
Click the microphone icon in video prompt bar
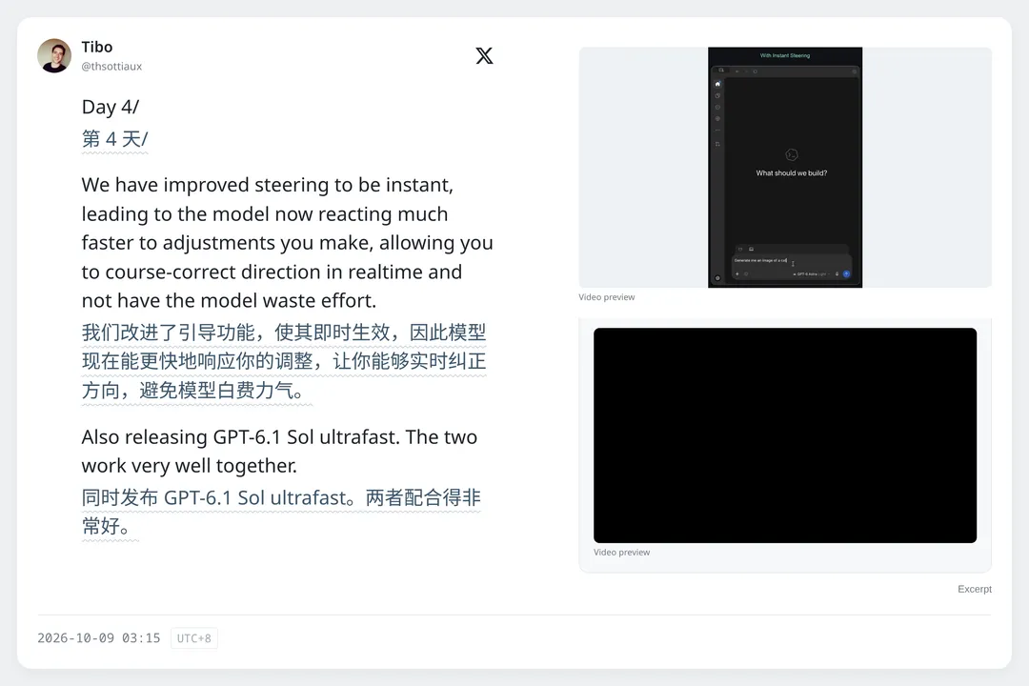click(x=837, y=273)
